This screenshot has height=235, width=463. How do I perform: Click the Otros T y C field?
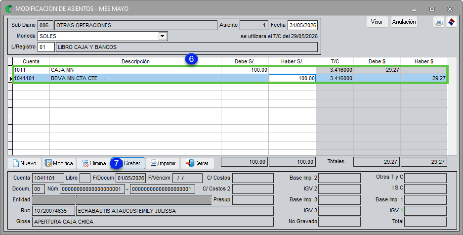click(x=425, y=178)
